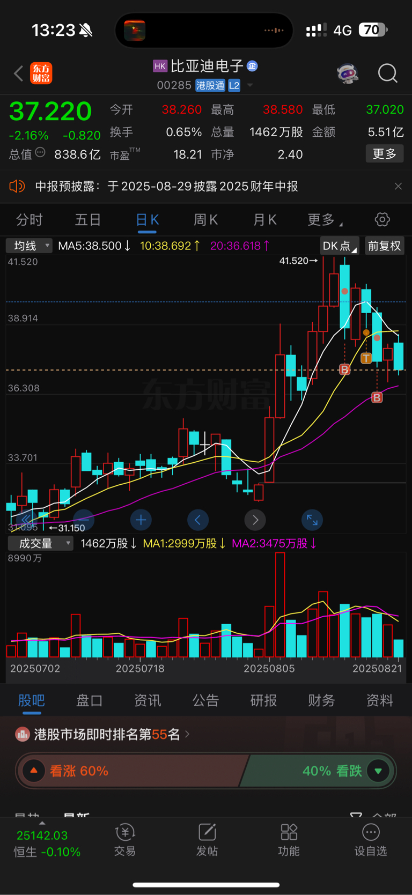The image size is (412, 895).
Task: Tap the 港股市场 ranking chart icon
Action: tap(22, 734)
